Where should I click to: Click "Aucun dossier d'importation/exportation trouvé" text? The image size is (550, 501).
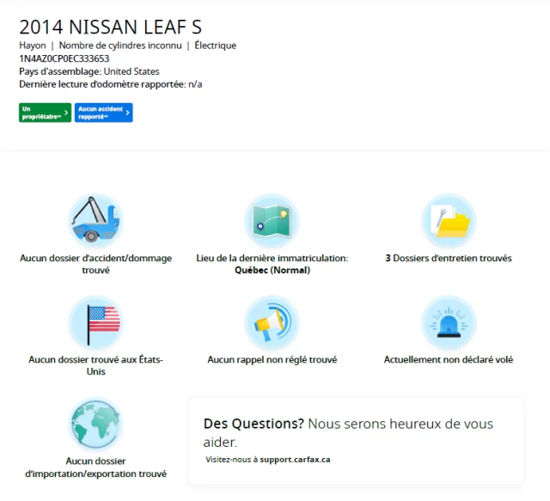click(x=95, y=467)
